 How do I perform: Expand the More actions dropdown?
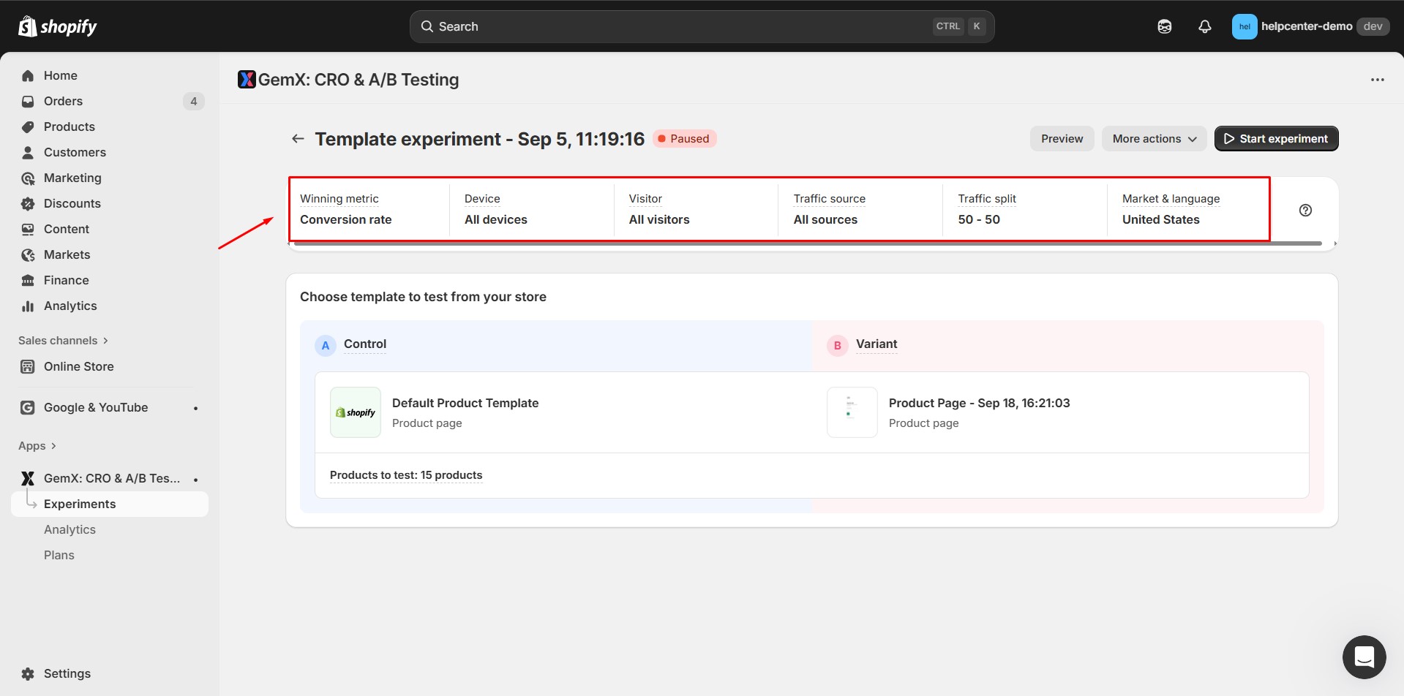pyautogui.click(x=1154, y=139)
